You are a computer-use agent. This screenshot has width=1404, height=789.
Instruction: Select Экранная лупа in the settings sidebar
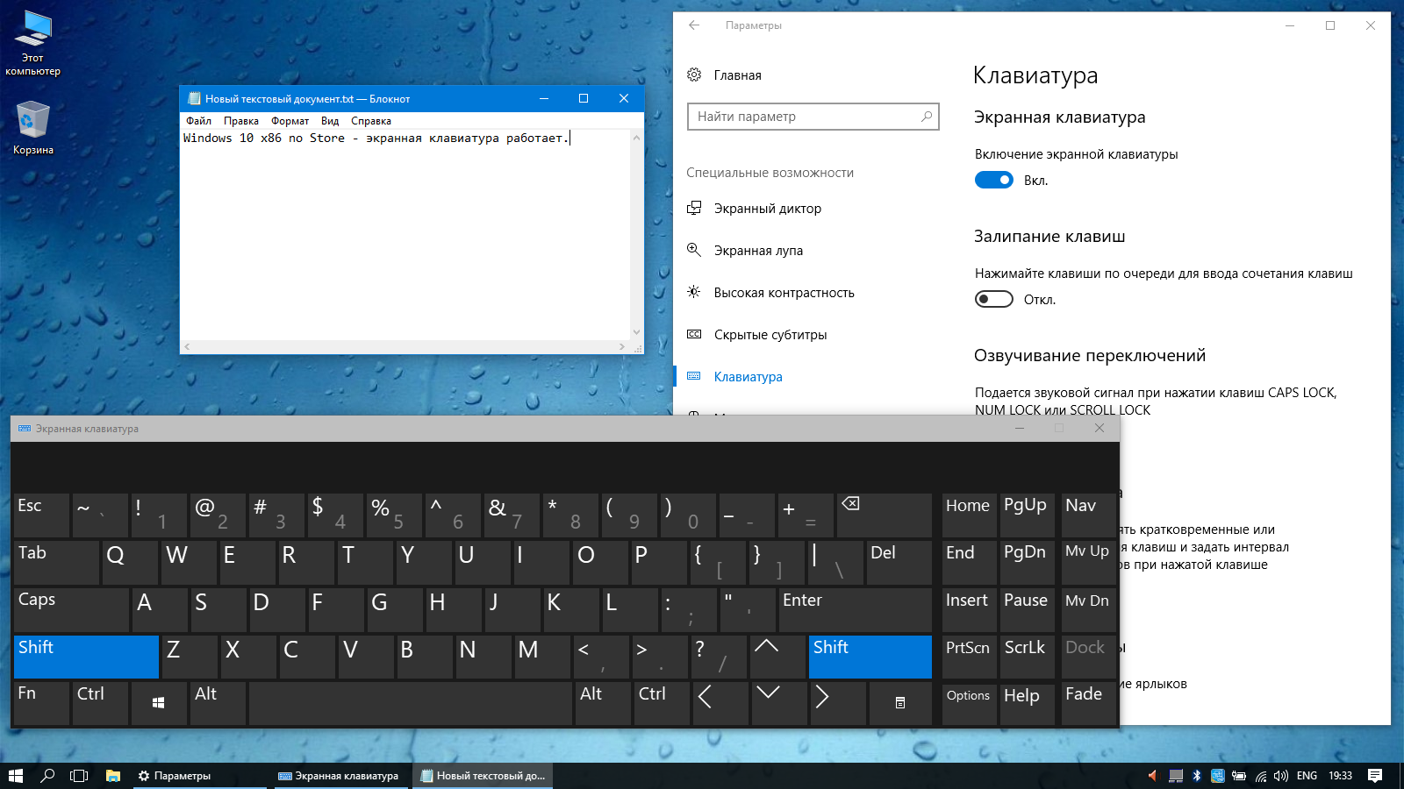click(x=758, y=251)
